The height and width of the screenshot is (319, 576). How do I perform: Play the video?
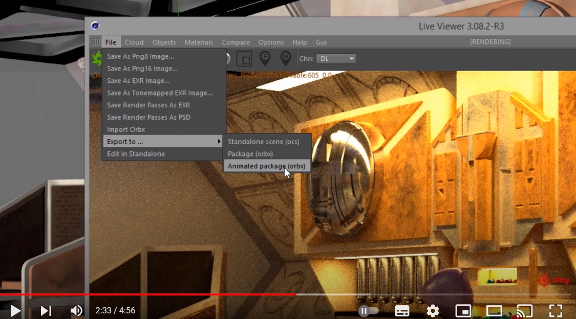tap(15, 311)
